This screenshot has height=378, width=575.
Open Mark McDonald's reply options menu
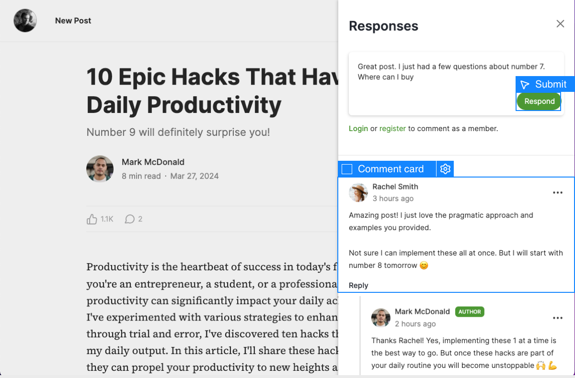pyautogui.click(x=557, y=318)
